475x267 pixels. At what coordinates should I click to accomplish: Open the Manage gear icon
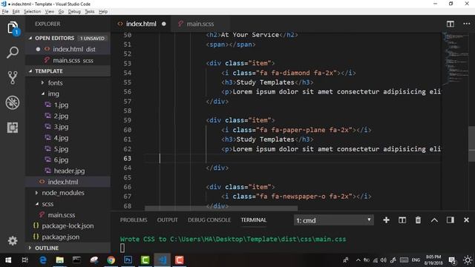pos(13,241)
